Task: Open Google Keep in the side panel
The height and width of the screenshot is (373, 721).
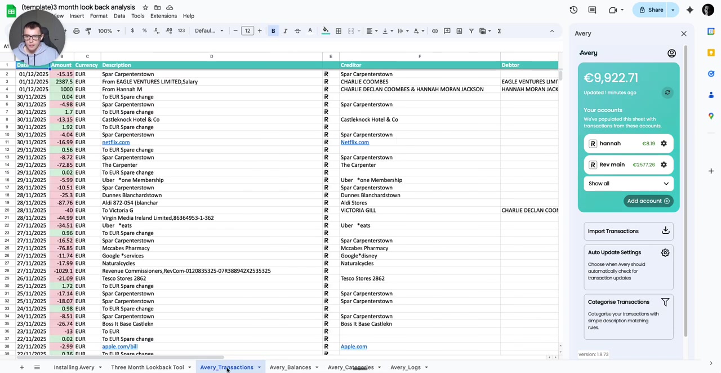Action: tap(711, 52)
